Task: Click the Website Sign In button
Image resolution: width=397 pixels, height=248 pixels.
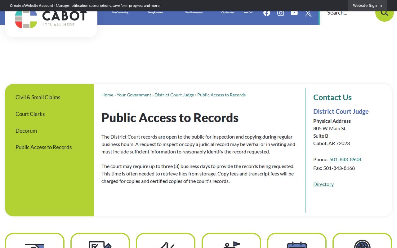Action: tap(368, 5)
